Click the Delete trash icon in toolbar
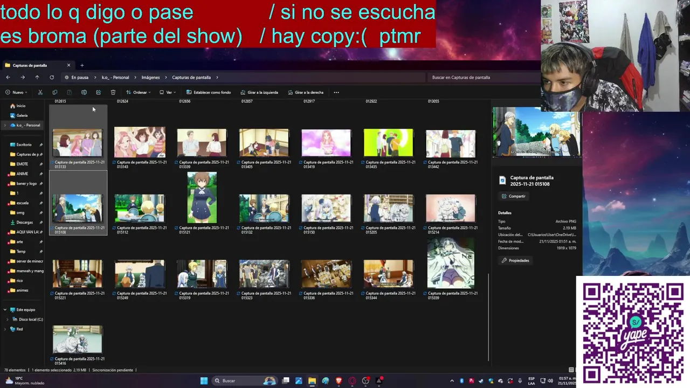Image resolution: width=690 pixels, height=388 pixels. click(x=113, y=92)
